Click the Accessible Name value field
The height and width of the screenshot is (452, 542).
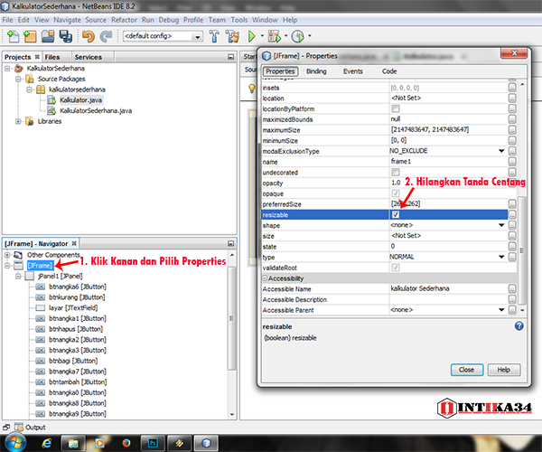click(x=448, y=288)
